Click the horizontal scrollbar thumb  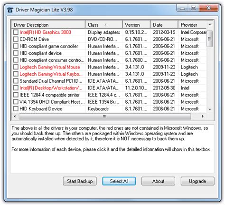pyautogui.click(x=105, y=117)
